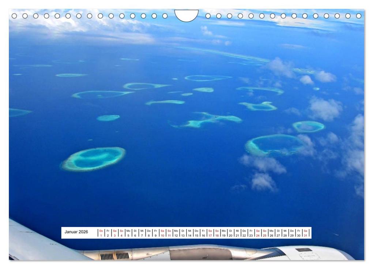The width and height of the screenshot is (373, 269).
Task: Choose day 15 in the calendar row
Action: (196, 233)
